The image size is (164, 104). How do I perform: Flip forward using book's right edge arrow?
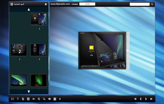128,51
